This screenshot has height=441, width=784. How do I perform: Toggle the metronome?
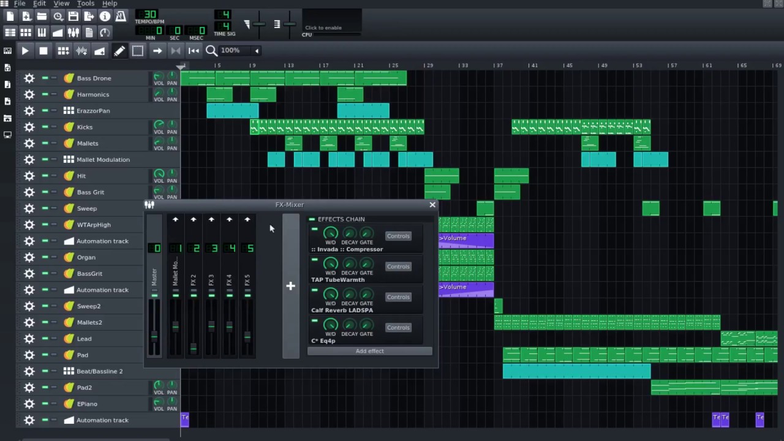tap(121, 17)
